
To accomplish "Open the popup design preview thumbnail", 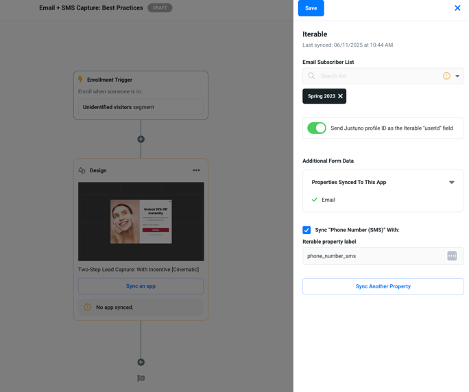I will coord(141,221).
